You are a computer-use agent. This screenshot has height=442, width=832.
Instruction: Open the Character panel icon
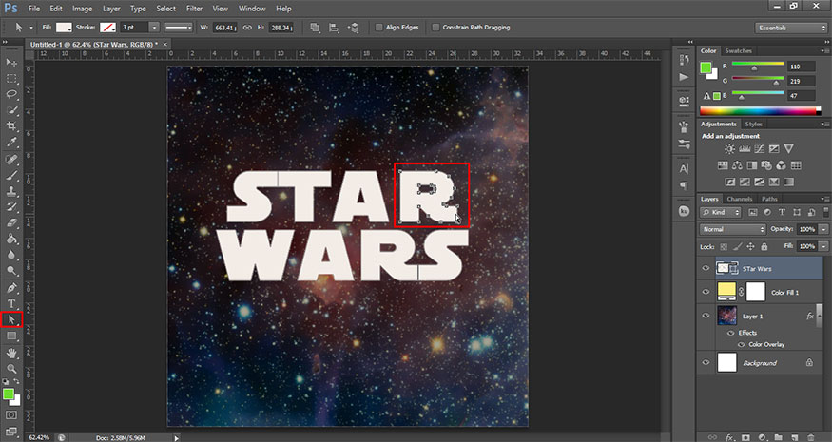(684, 169)
